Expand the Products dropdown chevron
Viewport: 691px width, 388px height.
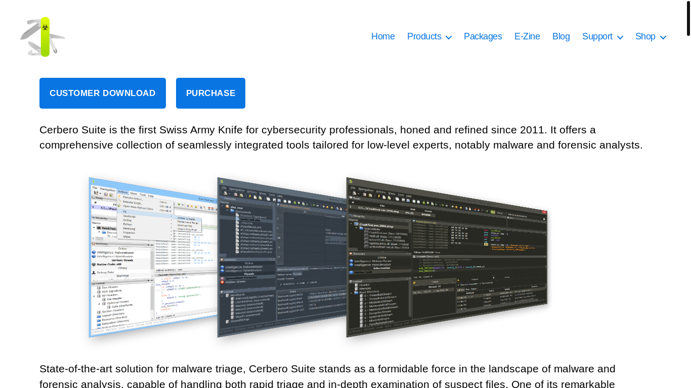coord(448,37)
